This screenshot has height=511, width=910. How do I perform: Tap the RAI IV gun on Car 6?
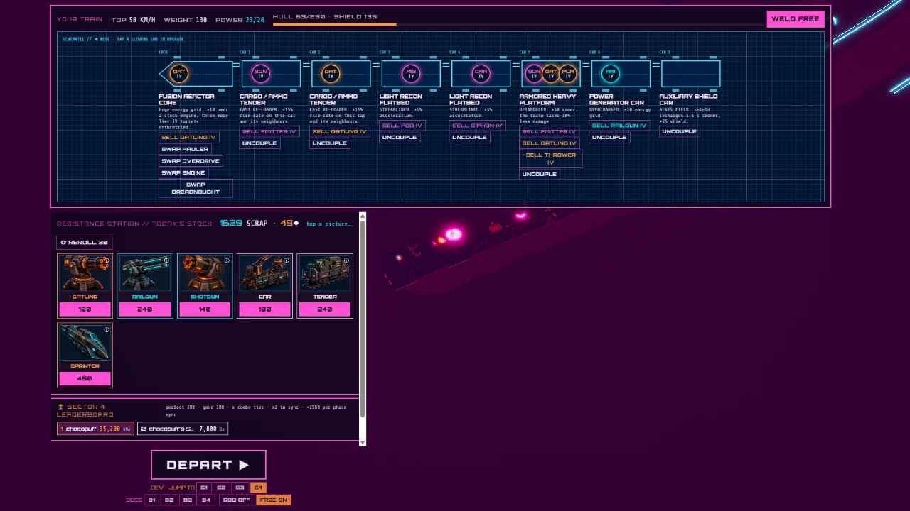pyautogui.click(x=610, y=73)
